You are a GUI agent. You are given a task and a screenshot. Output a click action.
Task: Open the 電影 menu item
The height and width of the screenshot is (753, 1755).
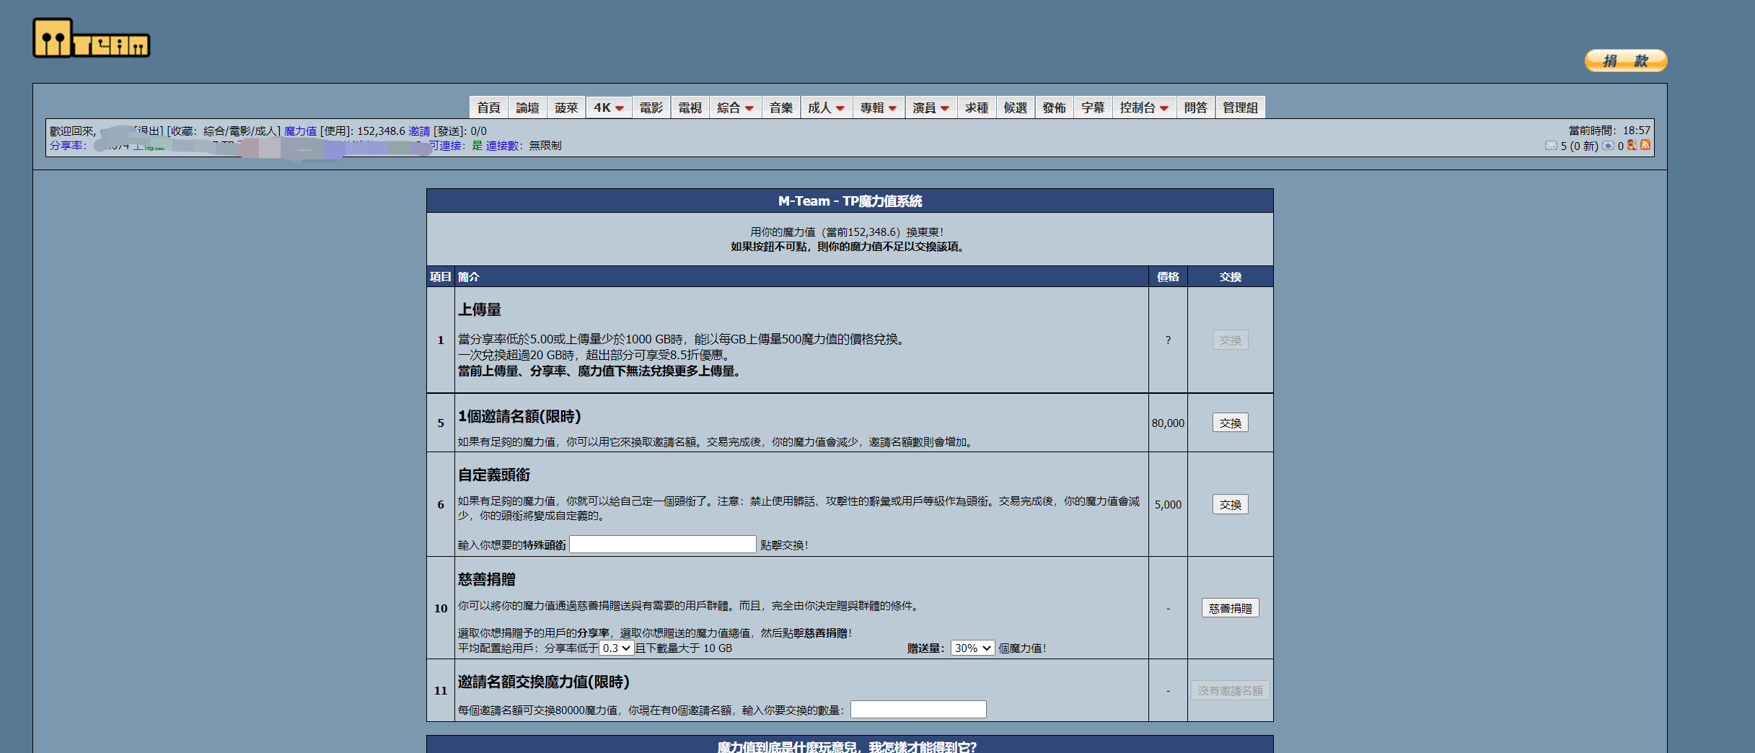point(651,107)
